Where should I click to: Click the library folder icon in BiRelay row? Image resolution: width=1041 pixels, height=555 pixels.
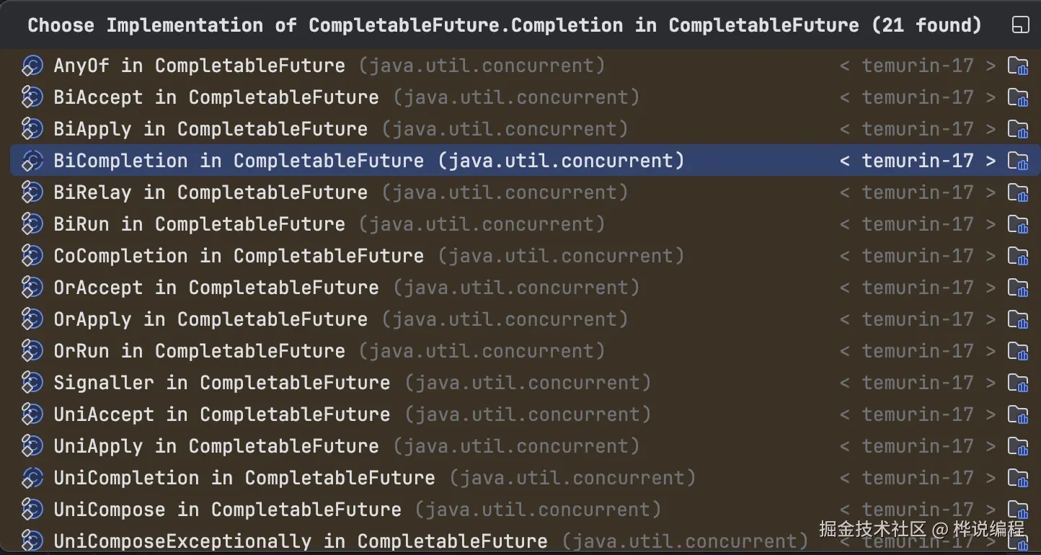tap(1018, 192)
